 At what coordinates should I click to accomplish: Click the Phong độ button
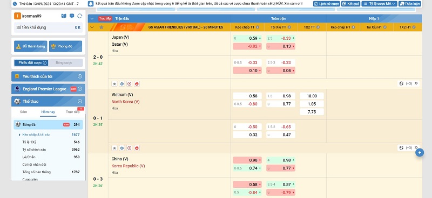coord(65,46)
